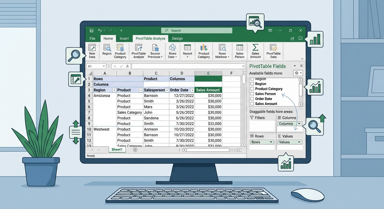Click the PivotTable Data ribbon icon
This screenshot has width=384, height=209.
pyautogui.click(x=273, y=47)
